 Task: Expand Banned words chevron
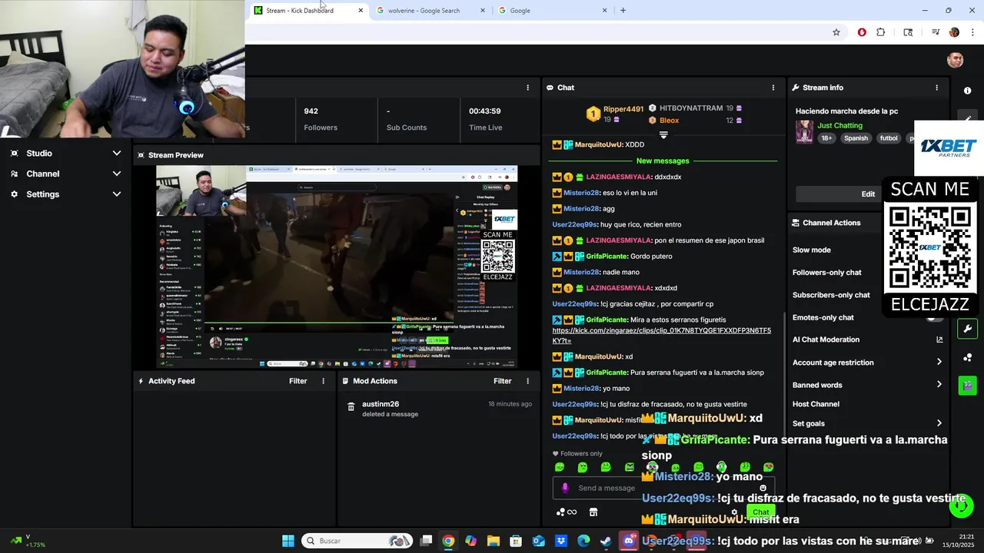tap(939, 385)
